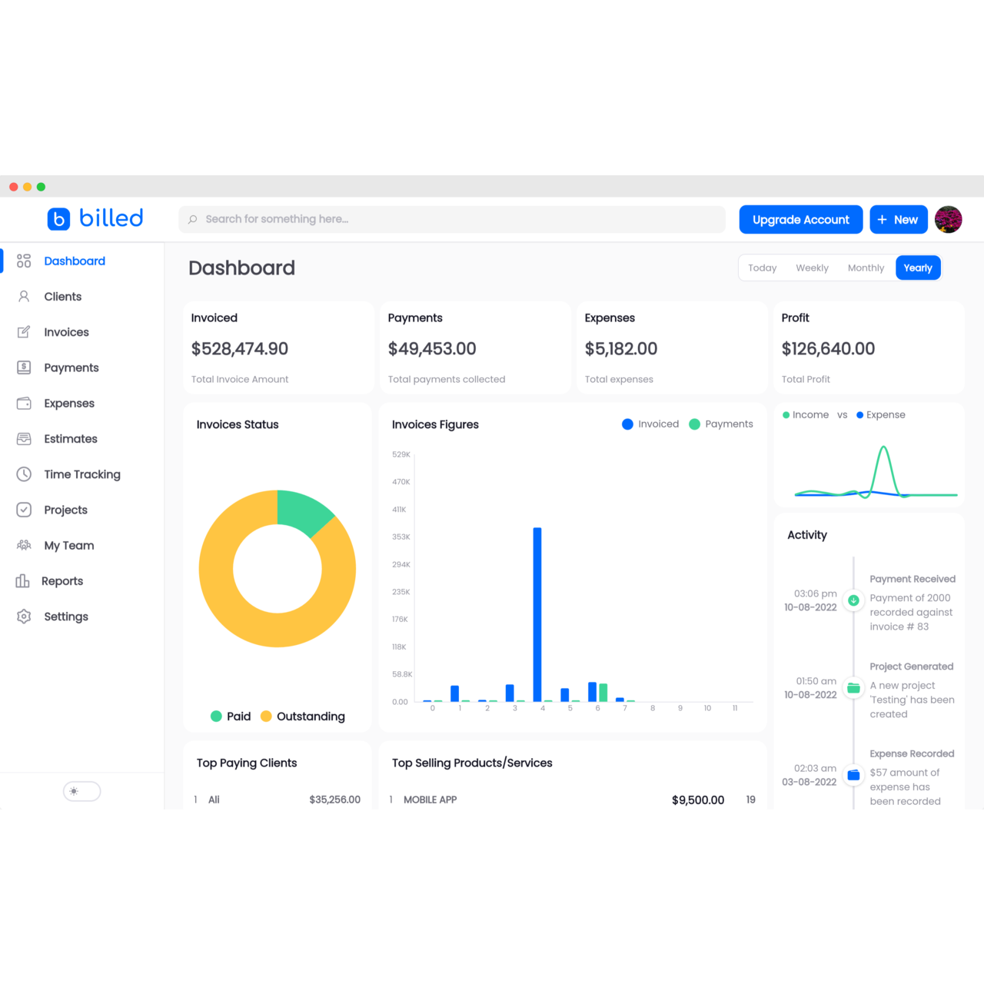Open the user profile avatar menu

coord(948,220)
